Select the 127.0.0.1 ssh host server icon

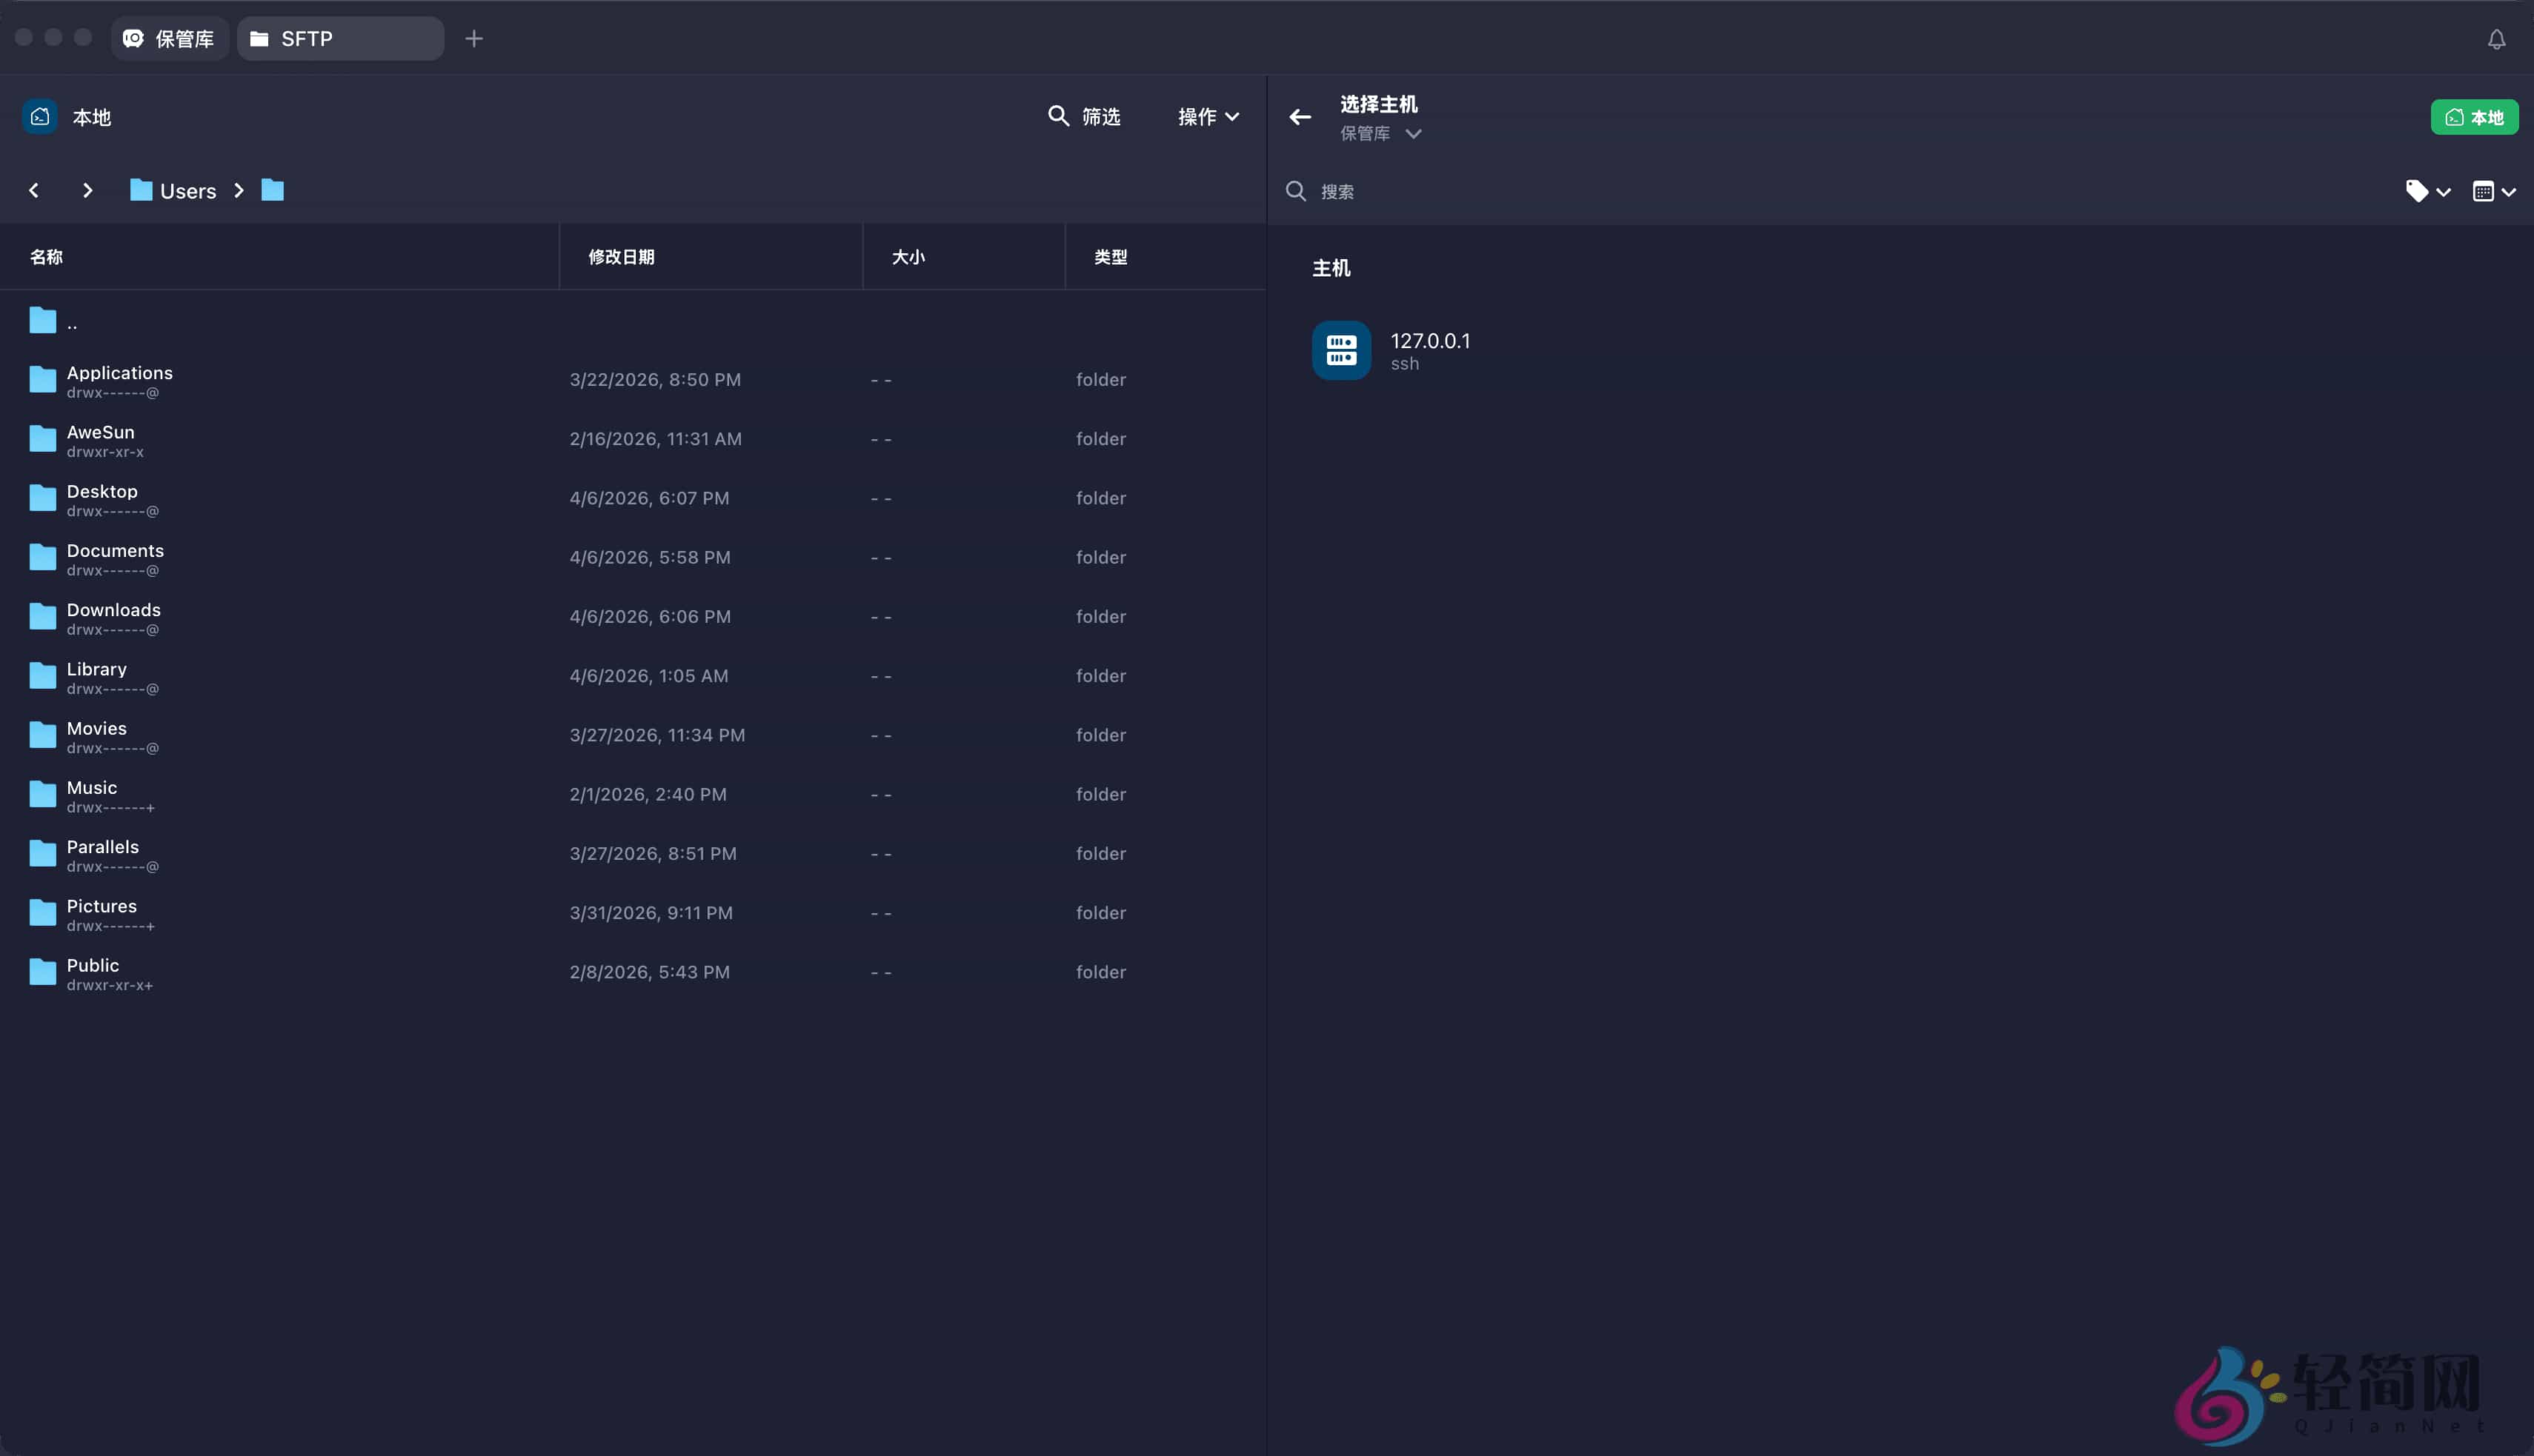point(1340,350)
